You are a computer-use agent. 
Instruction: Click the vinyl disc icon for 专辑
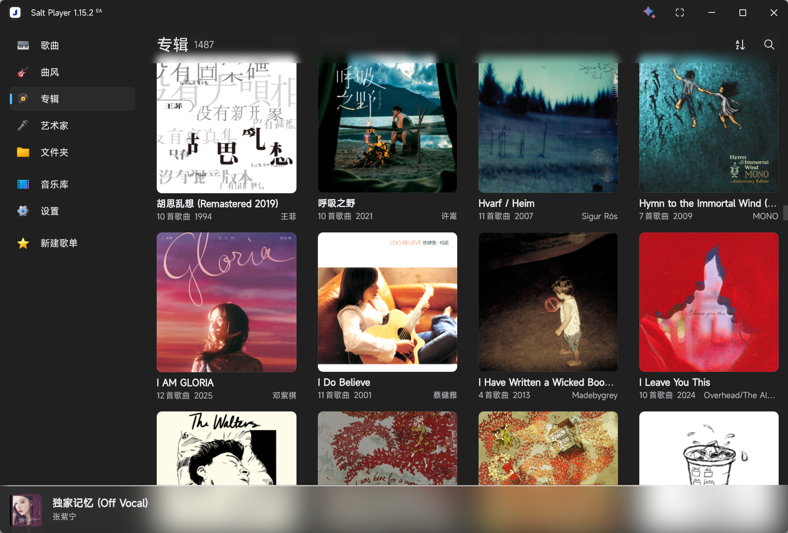pos(23,99)
